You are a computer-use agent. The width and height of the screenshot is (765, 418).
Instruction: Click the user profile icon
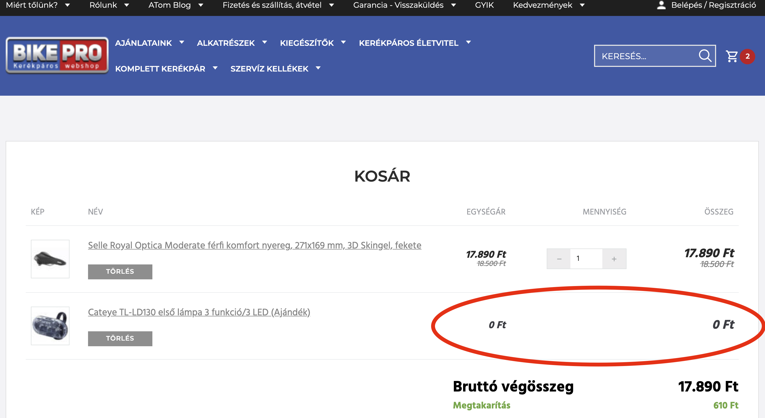point(661,5)
